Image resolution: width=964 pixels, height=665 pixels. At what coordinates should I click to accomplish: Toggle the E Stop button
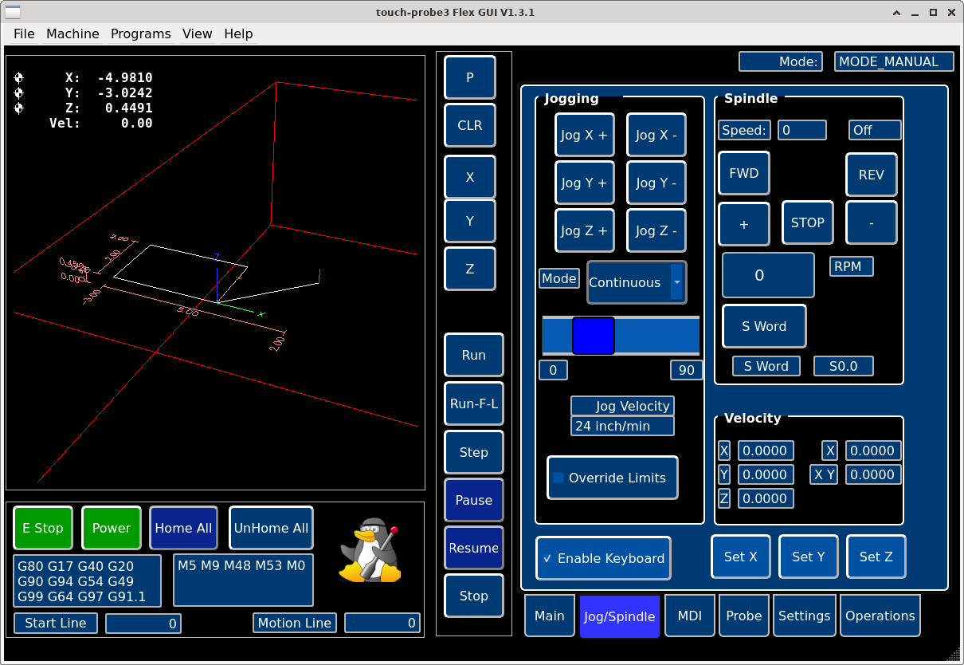(43, 528)
